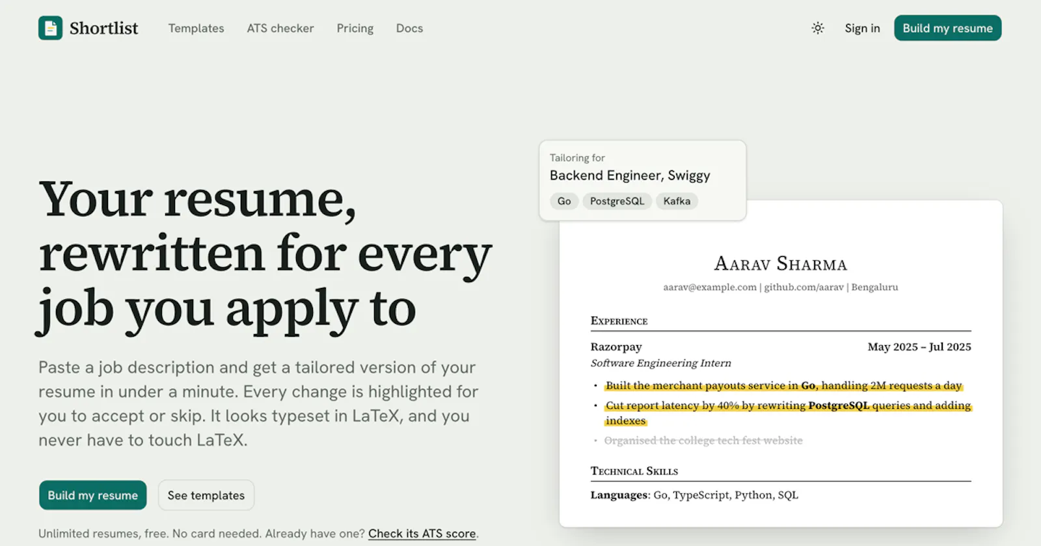This screenshot has height=546, width=1041.
Task: Click the See templates button
Action: (x=206, y=495)
